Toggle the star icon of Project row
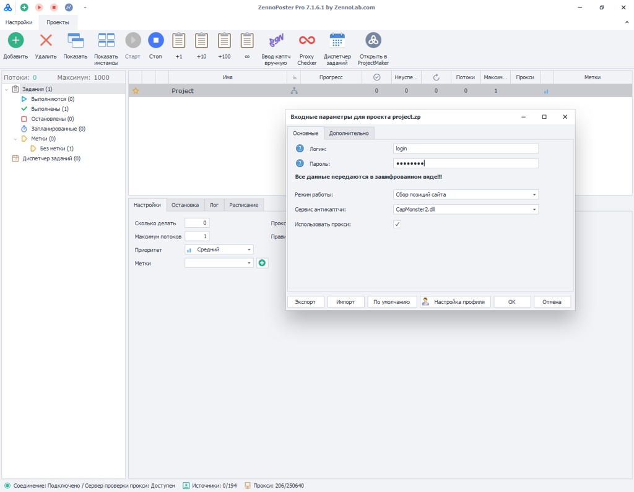 [x=136, y=91]
